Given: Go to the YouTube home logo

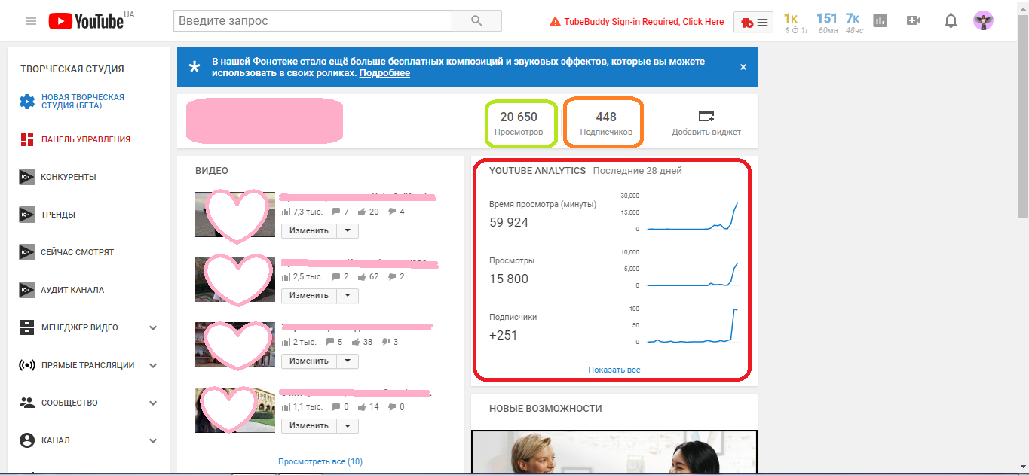Looking at the screenshot, I should tap(86, 21).
